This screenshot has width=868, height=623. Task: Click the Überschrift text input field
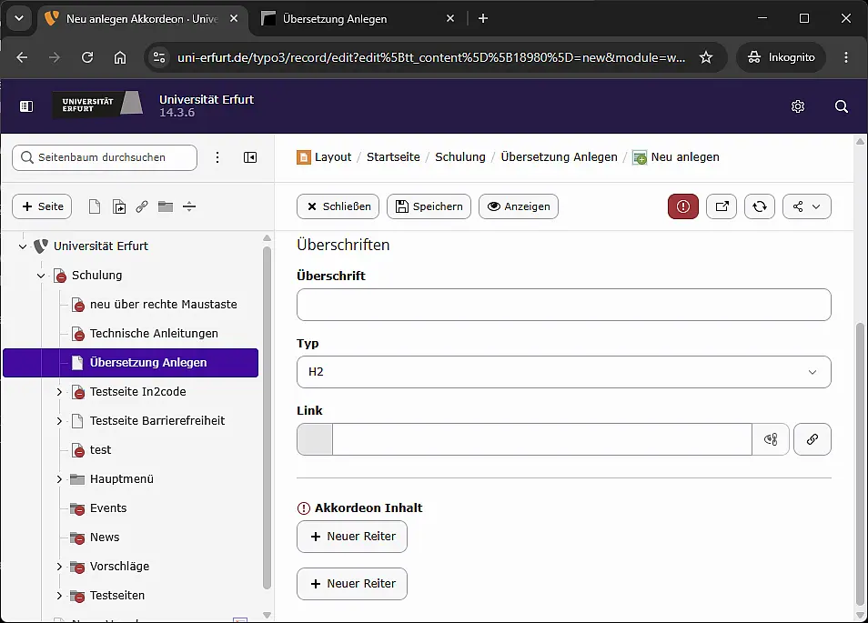tap(563, 305)
